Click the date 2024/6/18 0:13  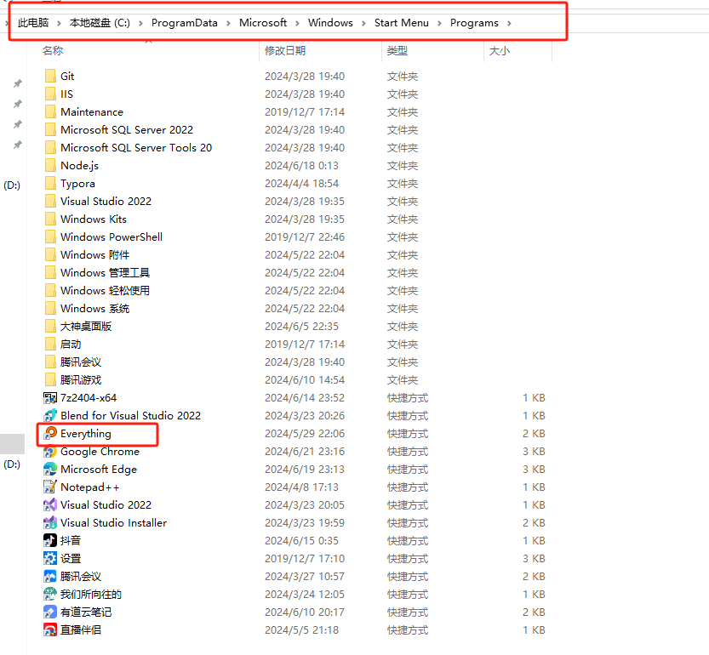point(301,165)
